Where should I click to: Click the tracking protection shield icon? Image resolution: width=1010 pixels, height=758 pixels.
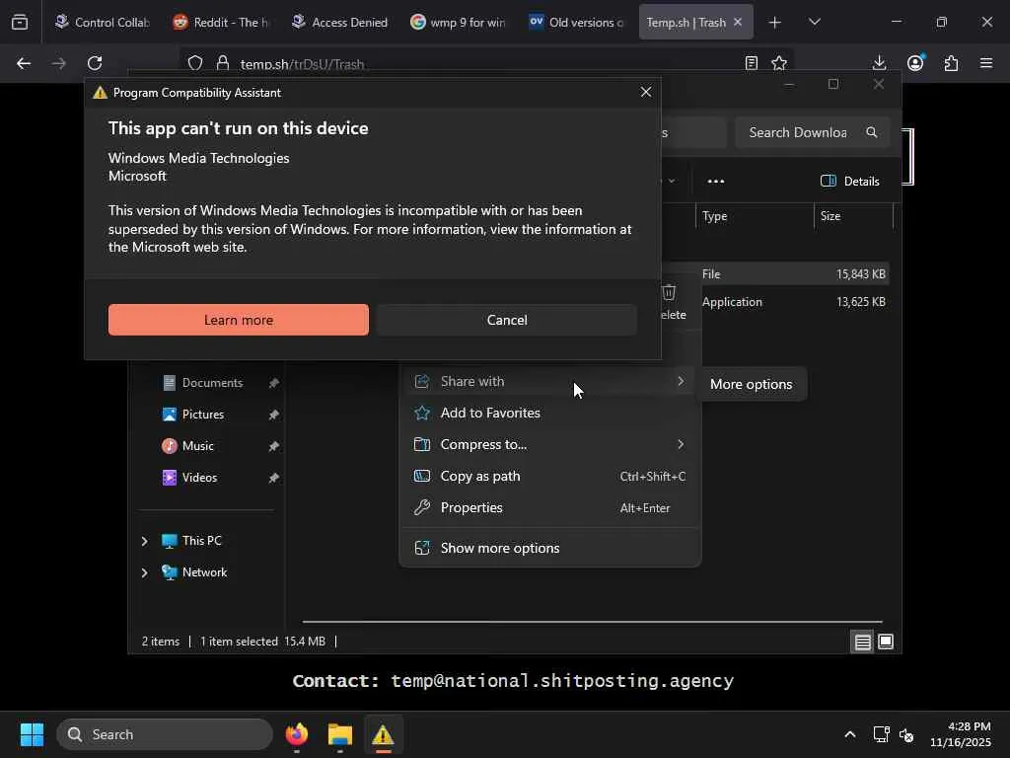(x=195, y=63)
